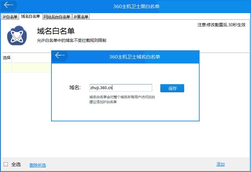This screenshot has height=172, width=251.
Task: Click the 选择 column header
Action: [7, 58]
